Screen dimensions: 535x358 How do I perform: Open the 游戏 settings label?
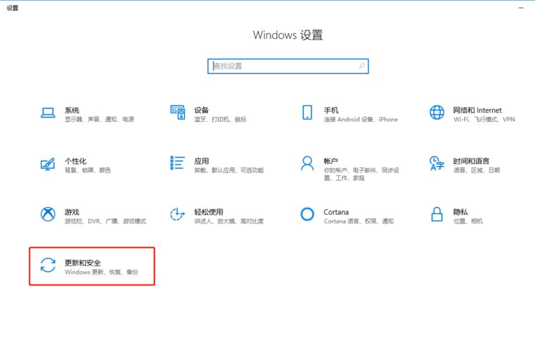(72, 212)
